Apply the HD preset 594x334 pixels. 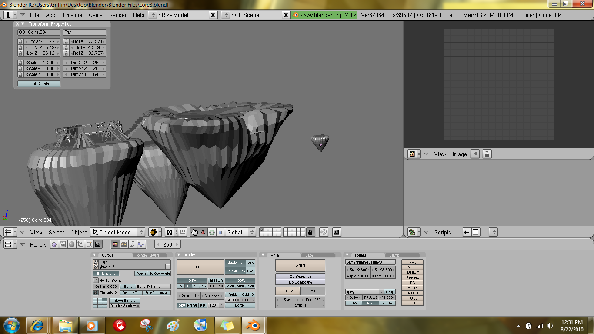point(412,303)
